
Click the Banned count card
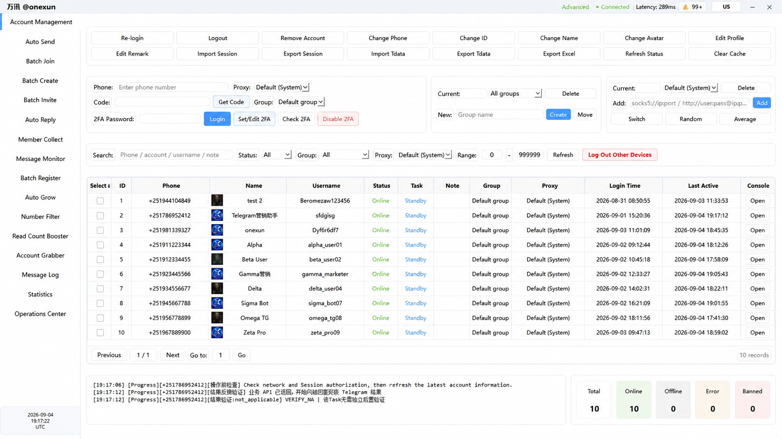pyautogui.click(x=752, y=400)
